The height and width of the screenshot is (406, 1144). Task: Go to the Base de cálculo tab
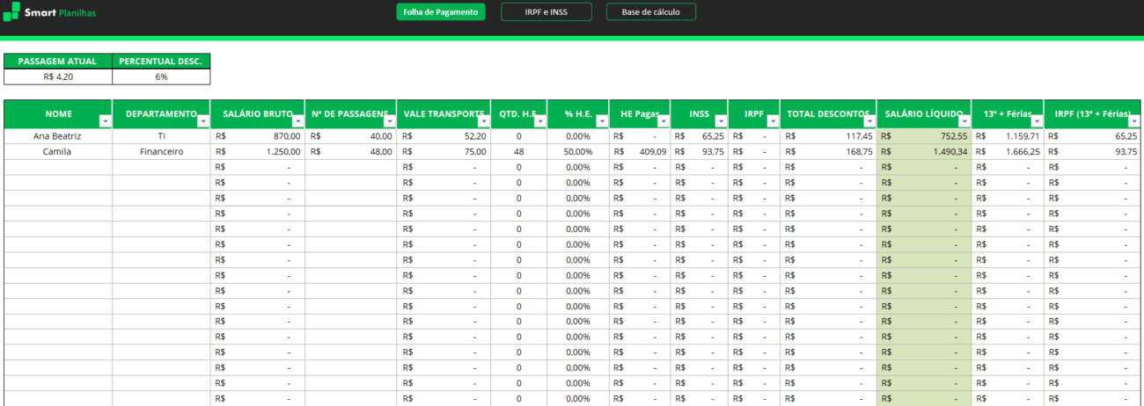point(650,12)
